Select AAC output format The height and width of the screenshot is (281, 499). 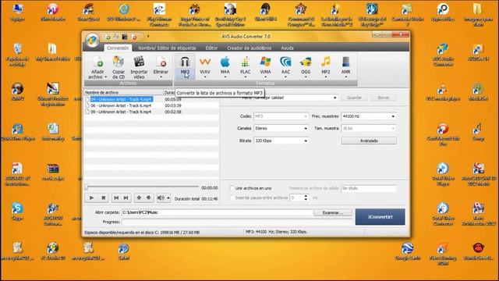click(x=285, y=66)
